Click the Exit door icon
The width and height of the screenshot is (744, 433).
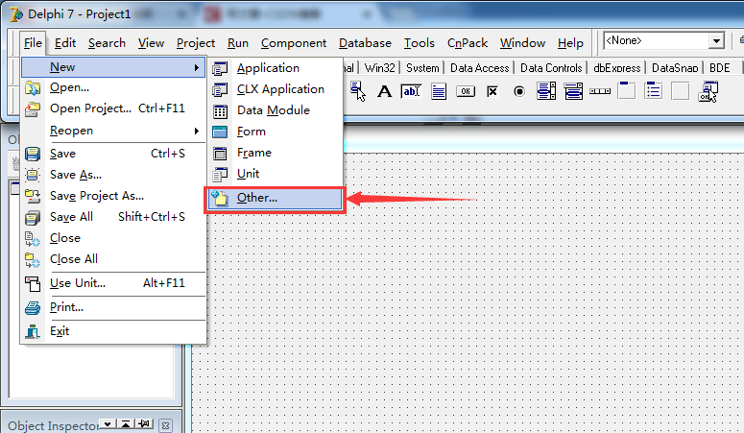pos(33,331)
